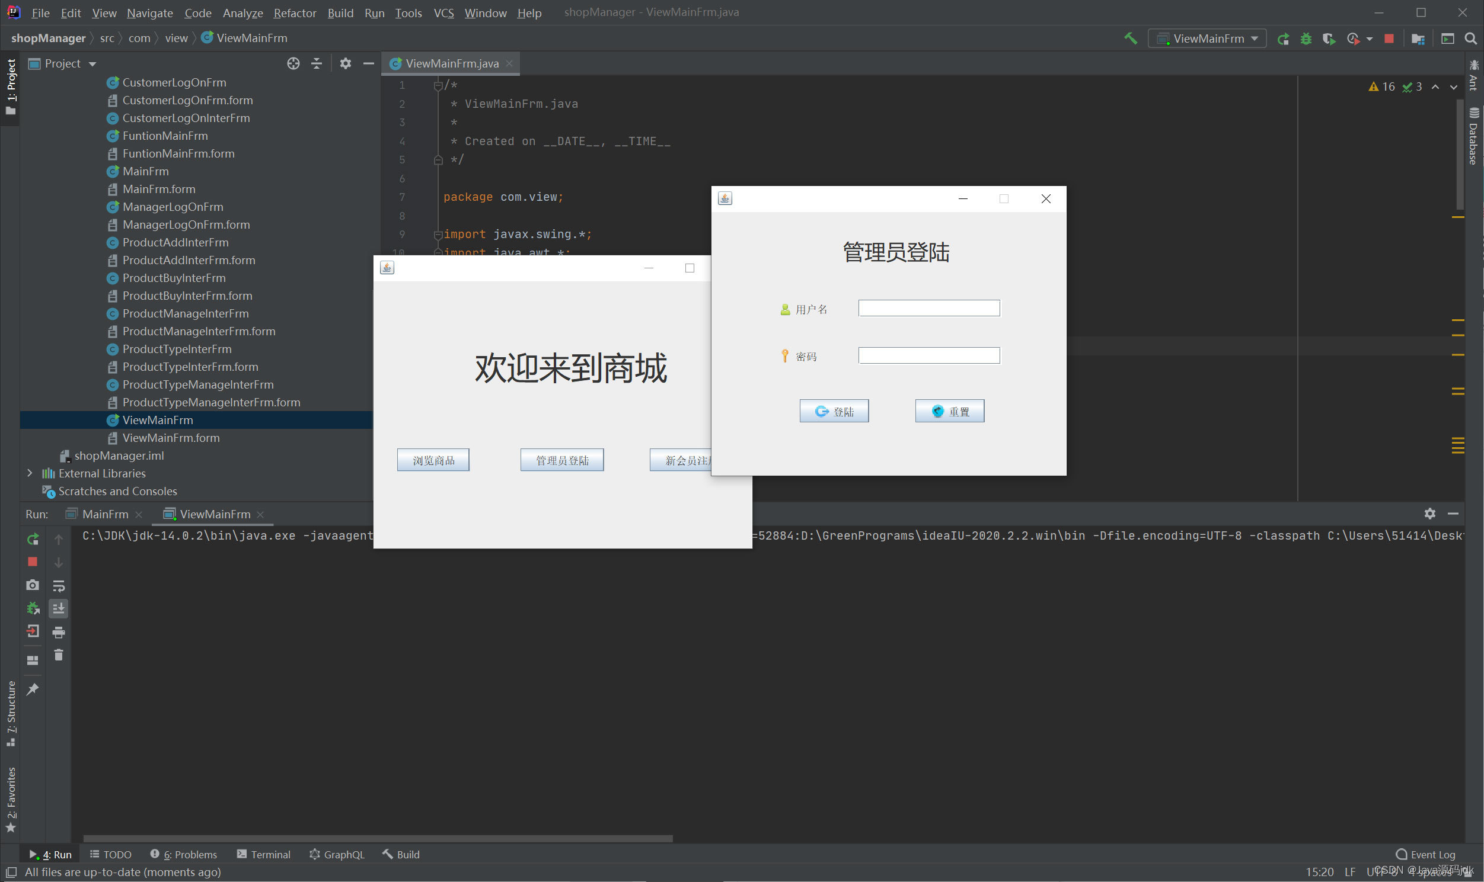Print console output with printer icon
This screenshot has width=1484, height=882.
point(58,632)
